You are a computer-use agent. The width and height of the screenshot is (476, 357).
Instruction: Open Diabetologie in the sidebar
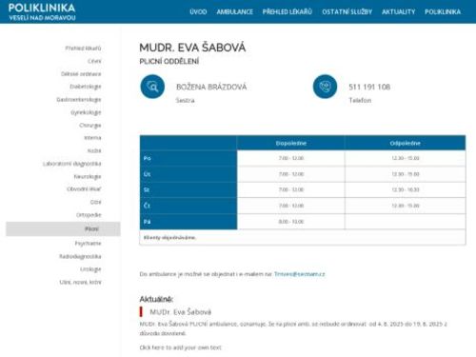[86, 87]
